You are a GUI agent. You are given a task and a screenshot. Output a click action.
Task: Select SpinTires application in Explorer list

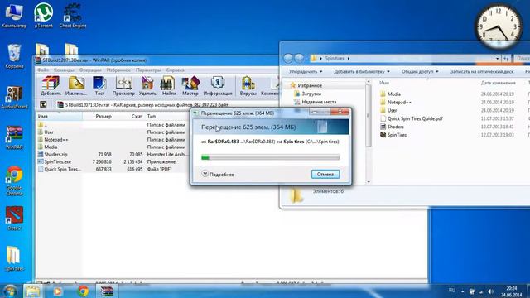(393, 135)
